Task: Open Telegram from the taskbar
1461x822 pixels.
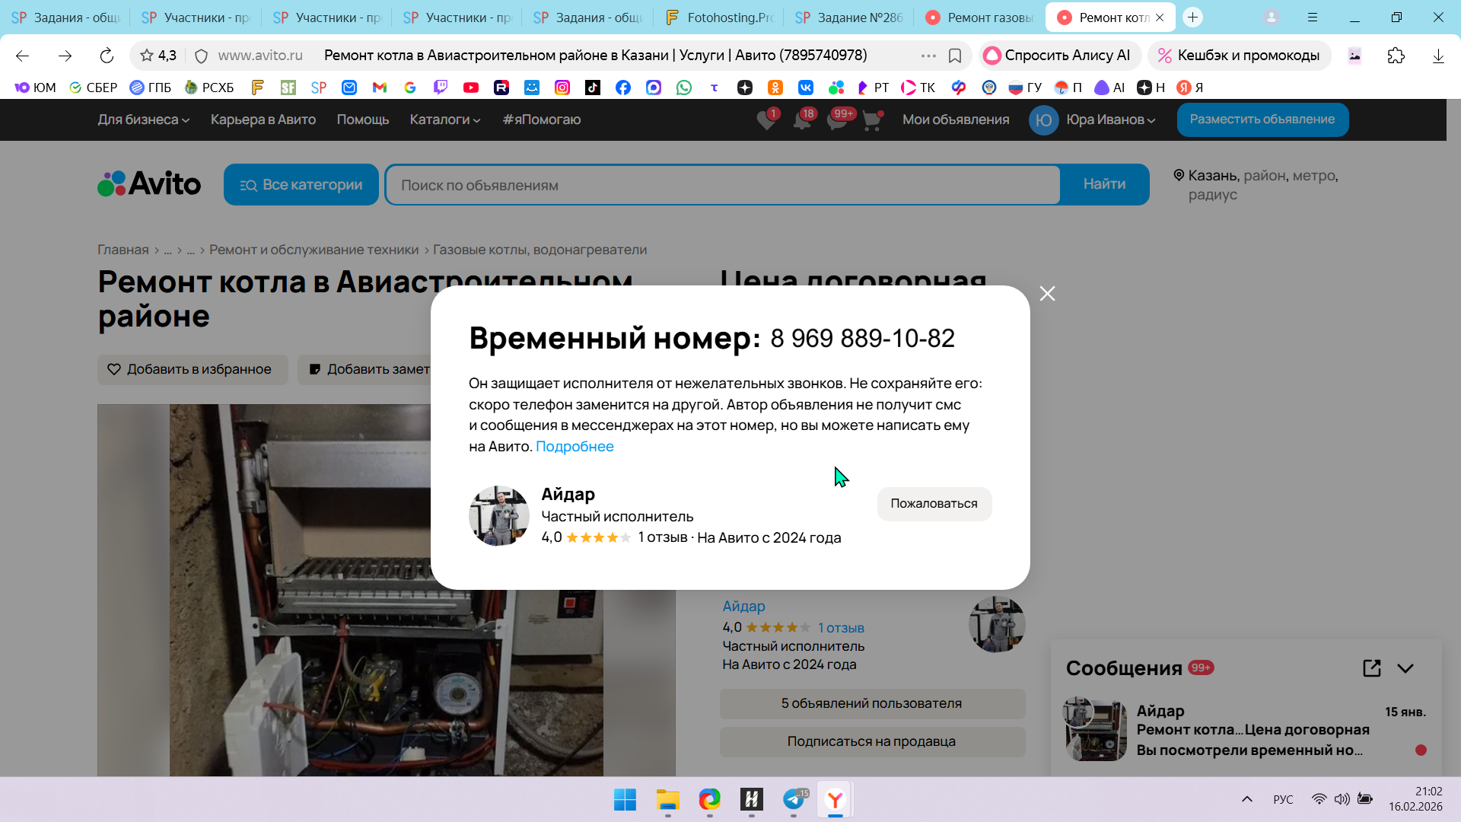Action: [x=793, y=799]
